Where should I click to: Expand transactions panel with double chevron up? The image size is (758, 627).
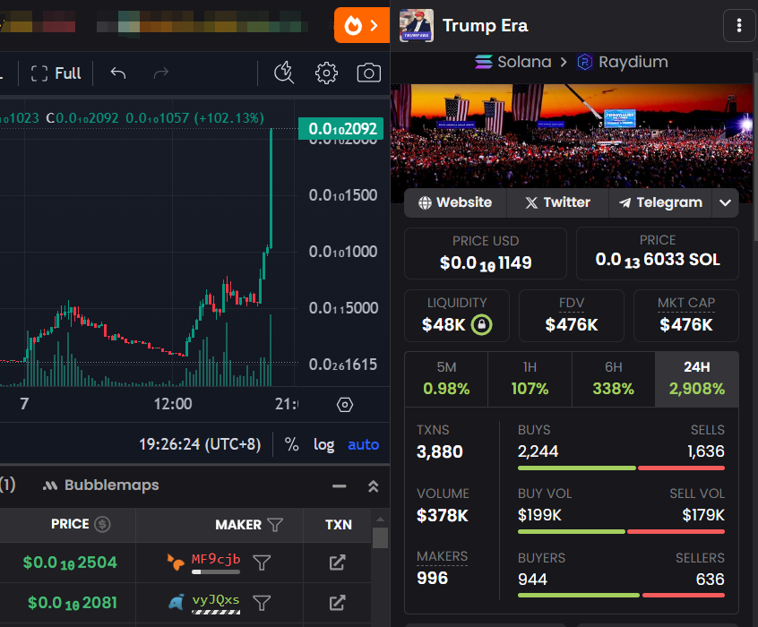374,485
